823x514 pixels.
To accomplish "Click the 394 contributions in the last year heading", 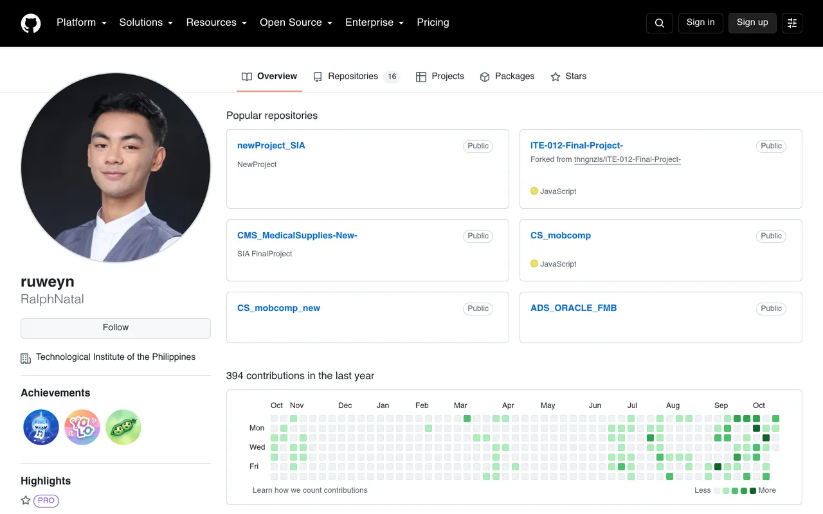I will pos(300,376).
